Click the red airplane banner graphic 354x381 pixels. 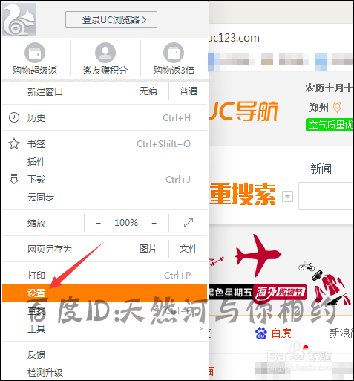(x=258, y=255)
